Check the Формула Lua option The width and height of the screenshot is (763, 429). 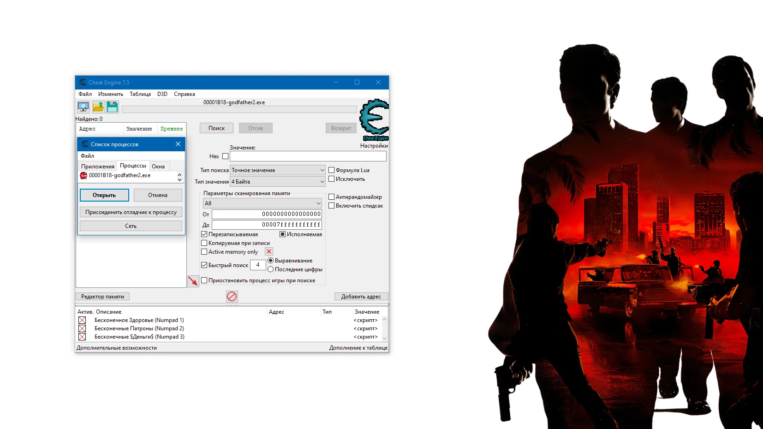click(x=331, y=170)
